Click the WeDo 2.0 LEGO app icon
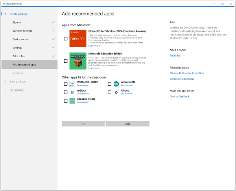Viewport: 236px width, 191px height. tap(72, 84)
